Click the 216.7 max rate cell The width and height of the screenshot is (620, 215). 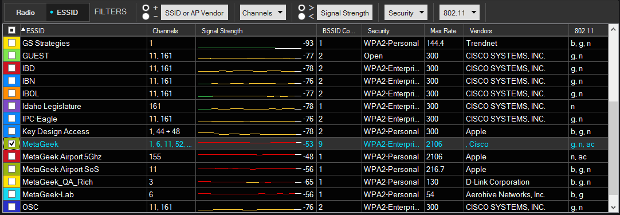point(444,170)
